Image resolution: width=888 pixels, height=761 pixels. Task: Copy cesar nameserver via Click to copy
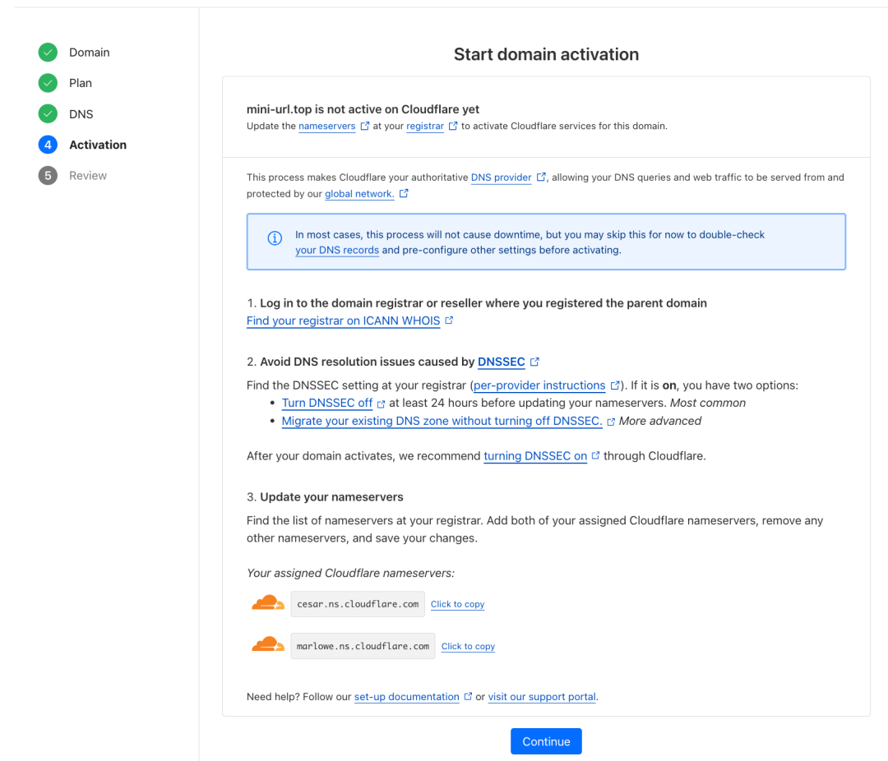458,604
